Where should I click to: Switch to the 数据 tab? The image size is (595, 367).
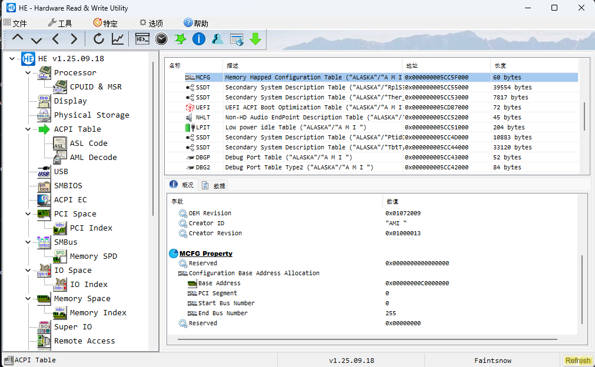pos(214,185)
